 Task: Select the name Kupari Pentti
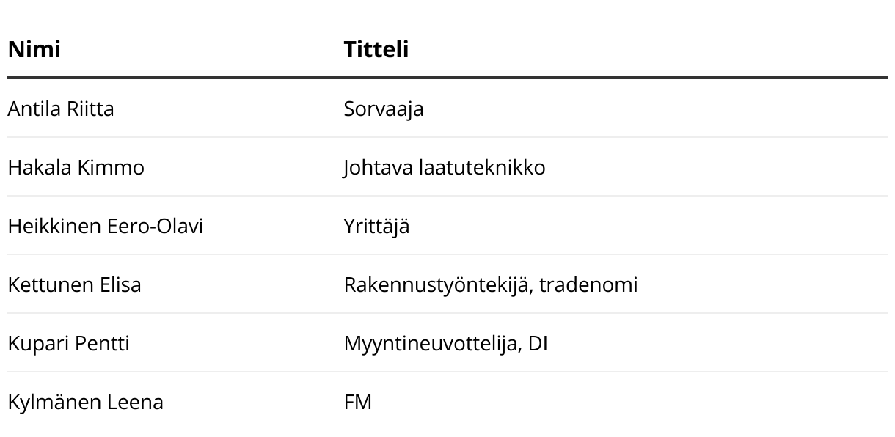68,343
